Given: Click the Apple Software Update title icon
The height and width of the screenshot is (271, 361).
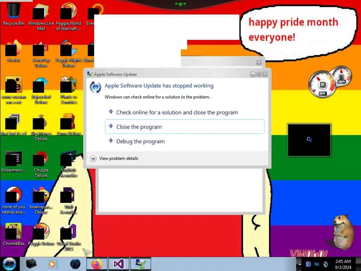Looking at the screenshot, I should pyautogui.click(x=90, y=74).
